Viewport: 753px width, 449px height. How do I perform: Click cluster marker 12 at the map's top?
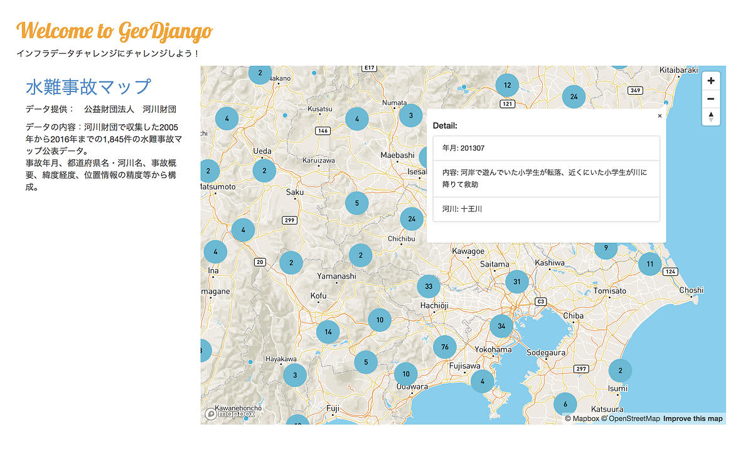507,85
